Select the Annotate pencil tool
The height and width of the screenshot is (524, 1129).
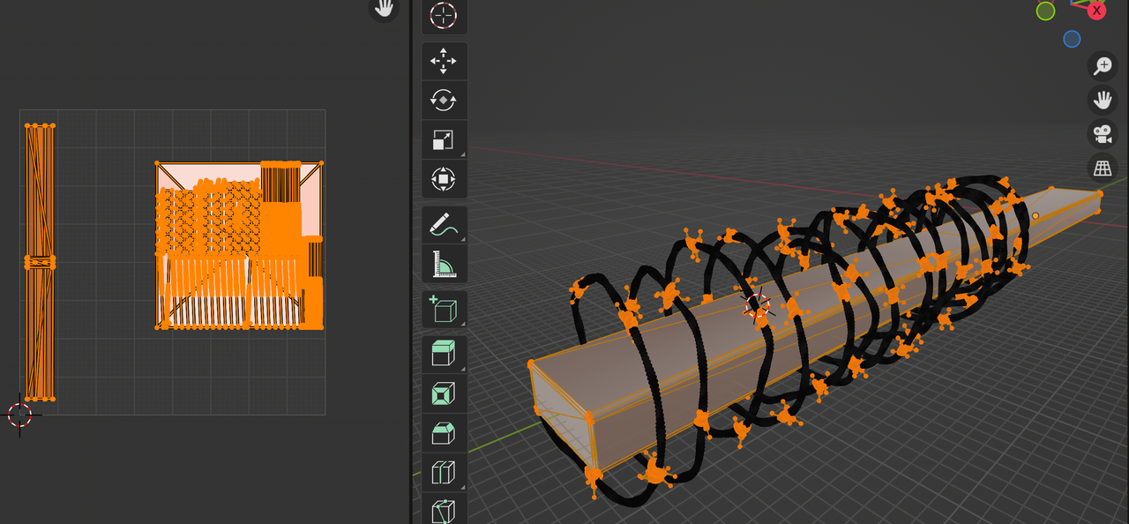pos(443,225)
